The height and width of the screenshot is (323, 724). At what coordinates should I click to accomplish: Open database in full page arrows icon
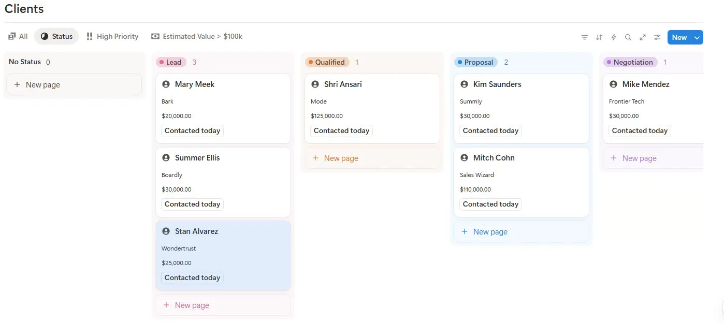643,37
